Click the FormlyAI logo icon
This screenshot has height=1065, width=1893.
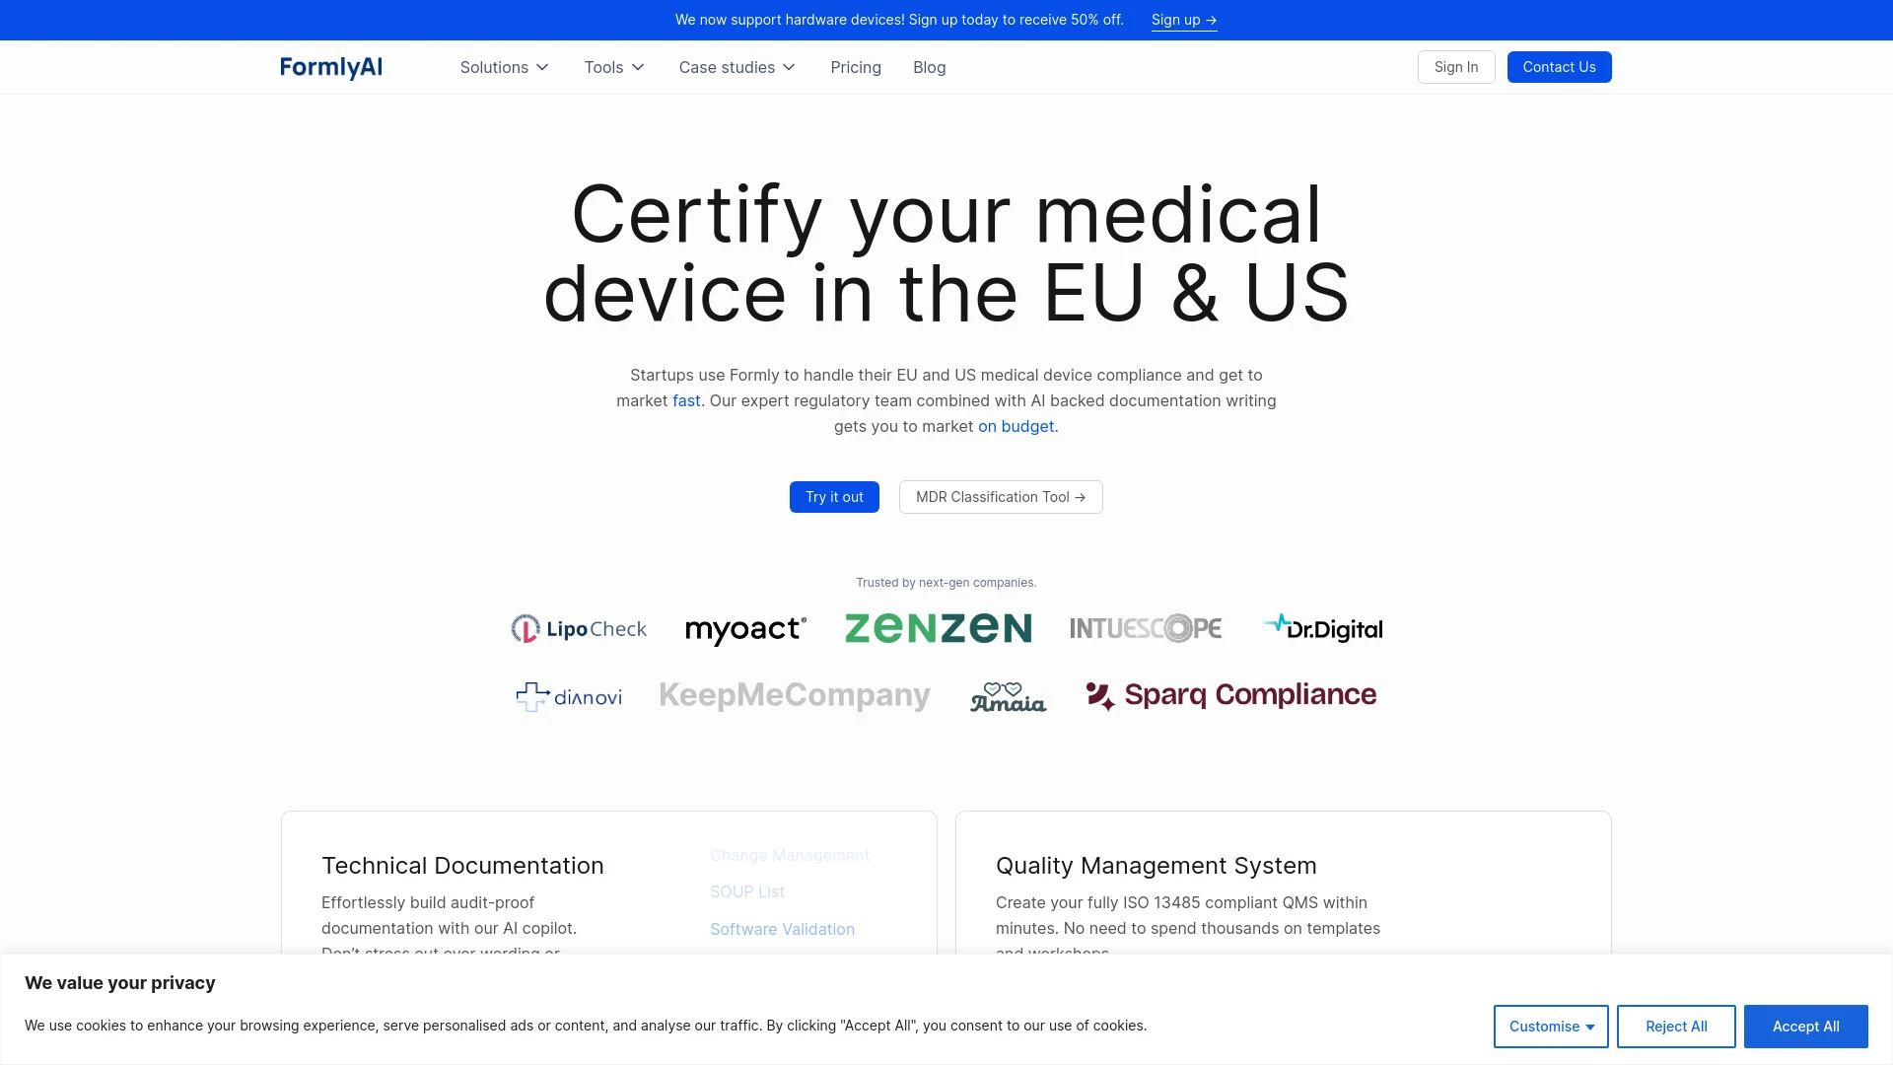tap(331, 66)
